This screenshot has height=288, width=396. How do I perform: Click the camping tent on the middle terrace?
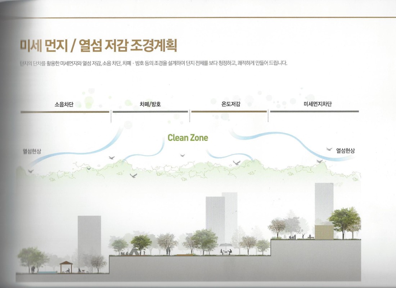(x=134, y=251)
